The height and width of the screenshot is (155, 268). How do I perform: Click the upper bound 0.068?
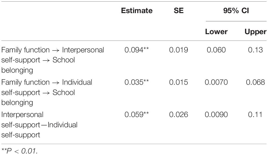coord(255,82)
